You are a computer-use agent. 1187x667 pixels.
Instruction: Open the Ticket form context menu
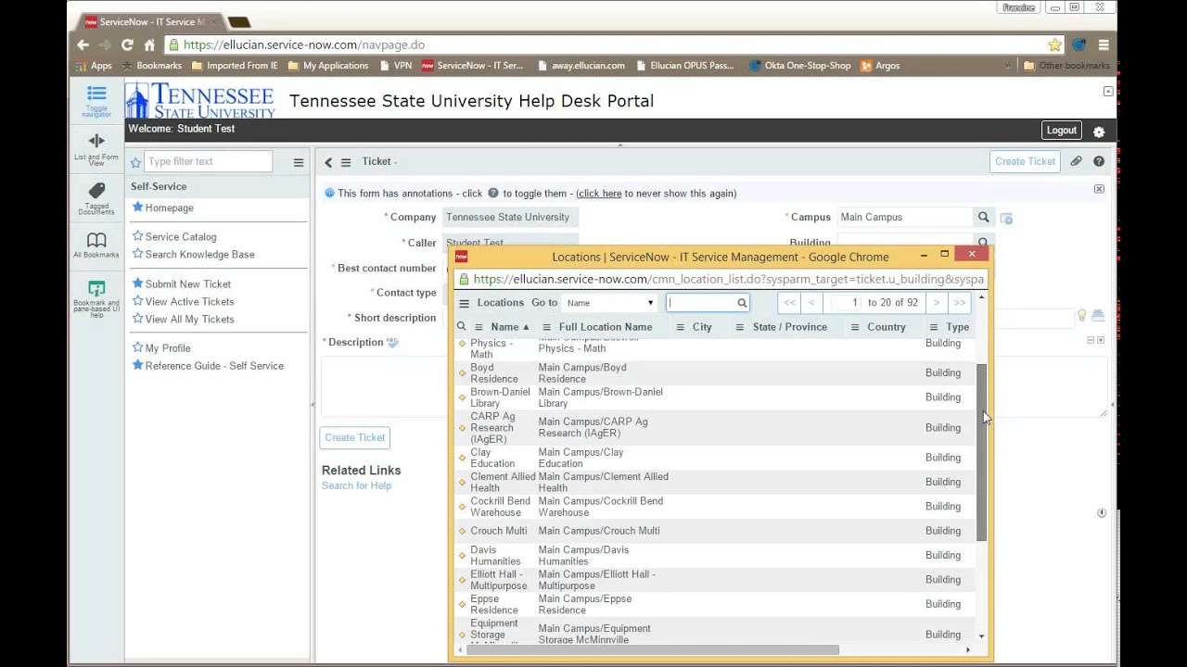pos(346,162)
